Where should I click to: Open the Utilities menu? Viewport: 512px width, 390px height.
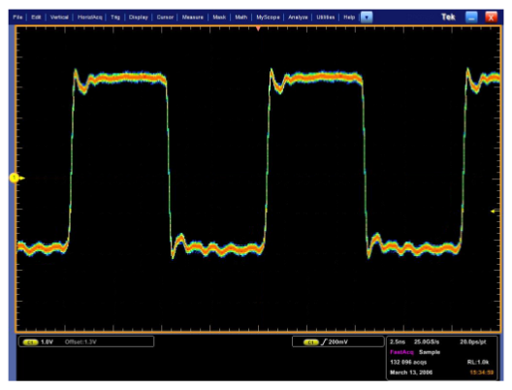coord(326,17)
